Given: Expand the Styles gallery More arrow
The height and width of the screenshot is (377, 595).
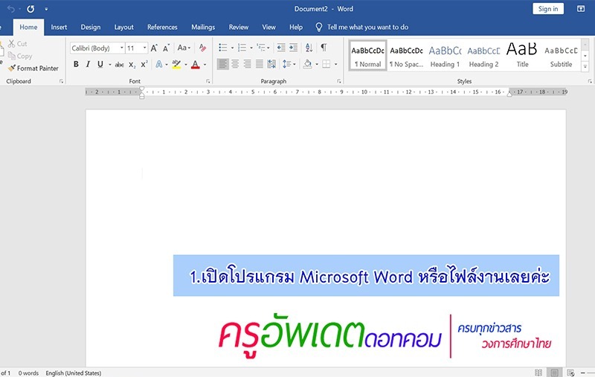Looking at the screenshot, I should 585,66.
